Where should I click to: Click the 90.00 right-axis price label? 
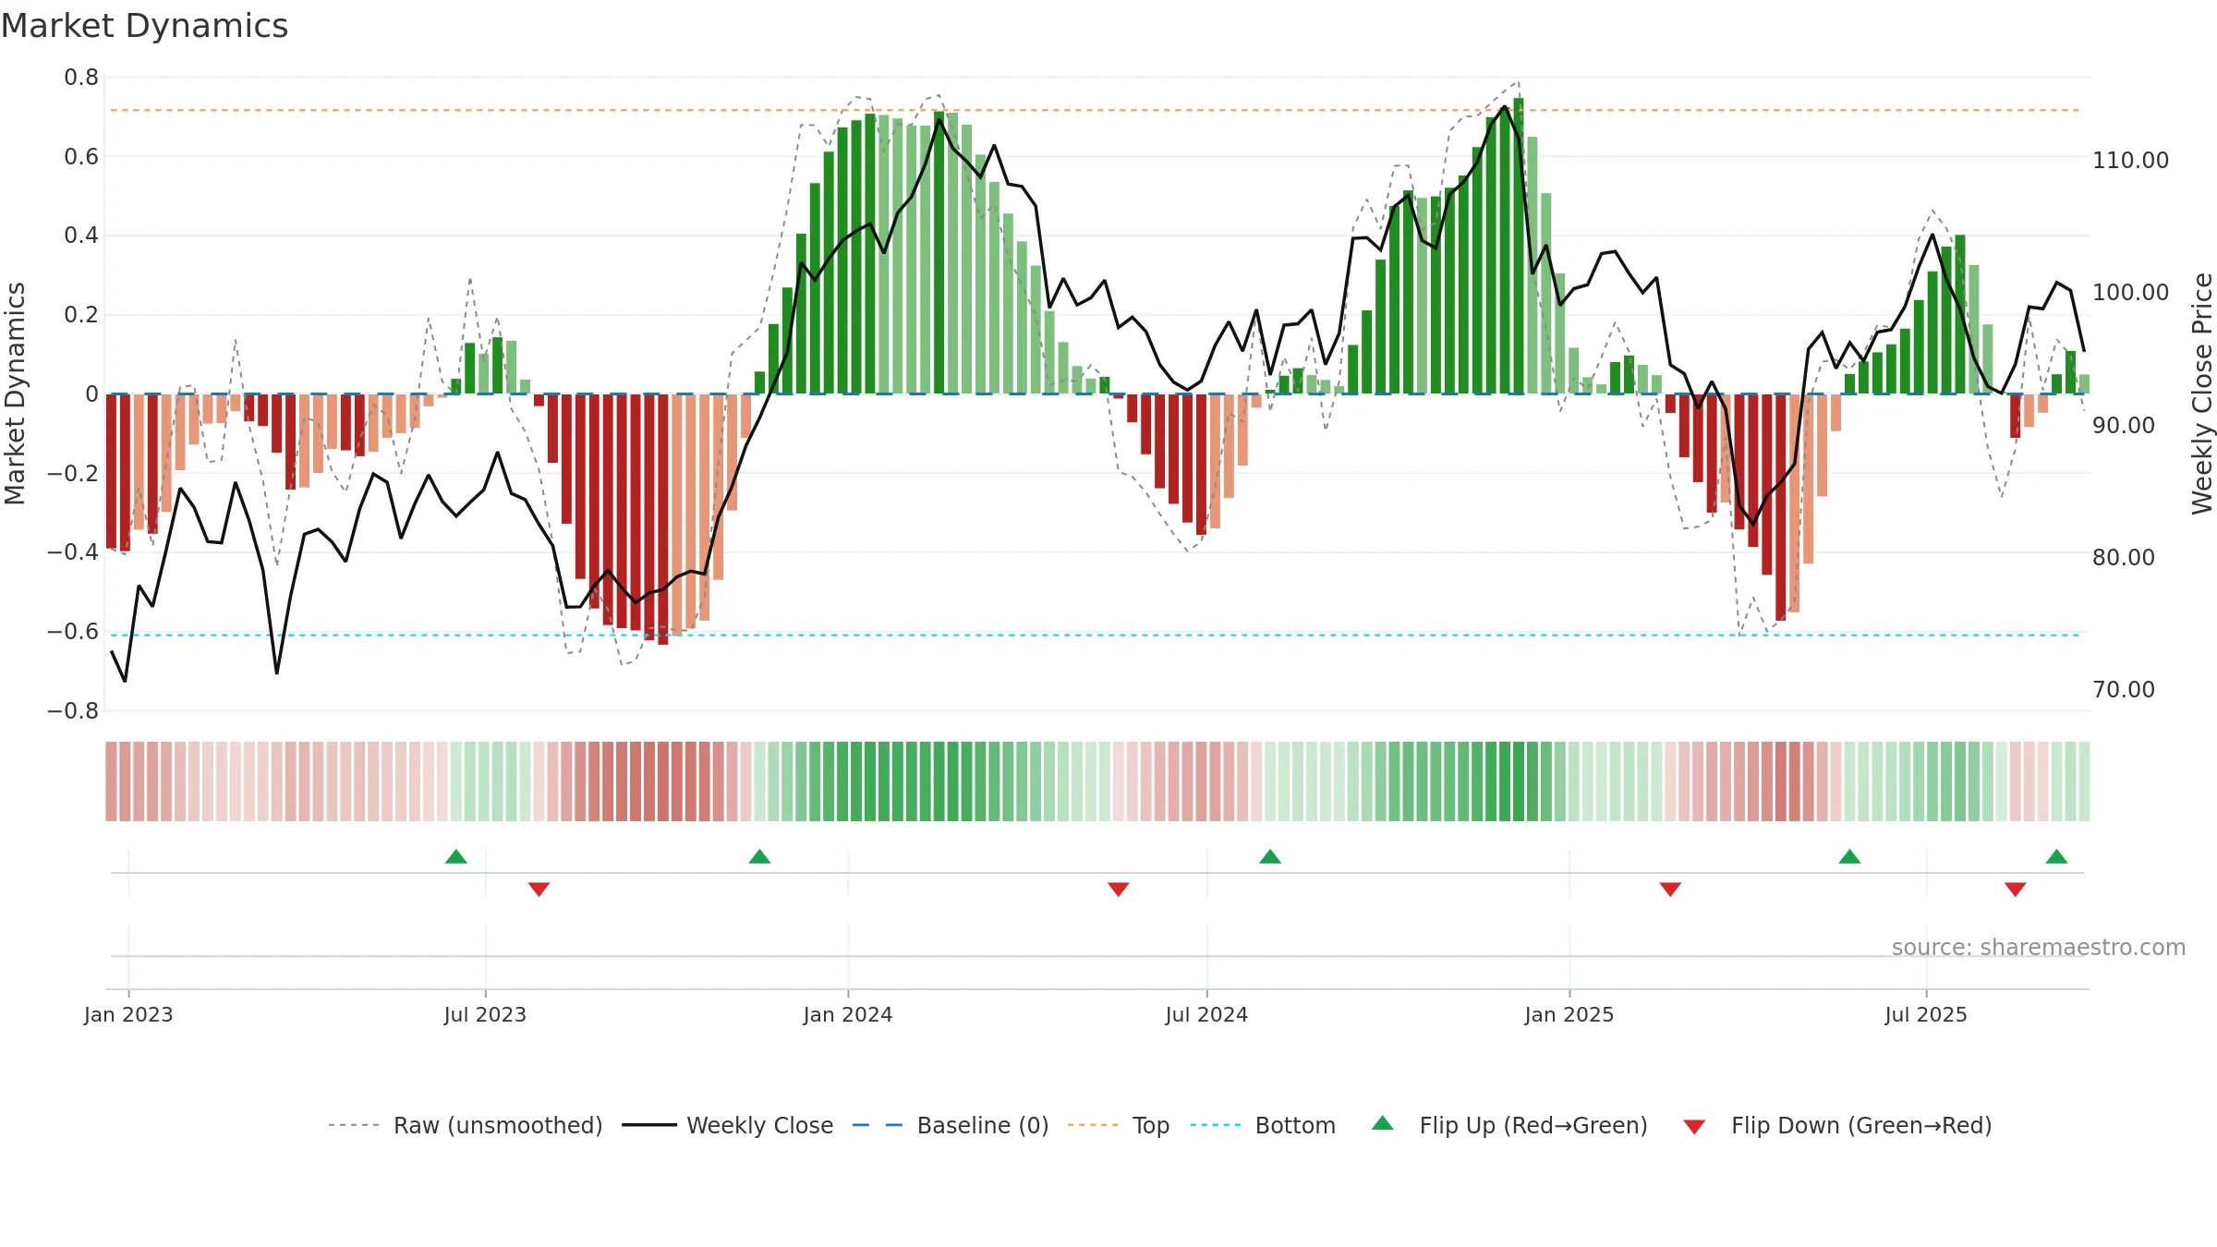coord(2124,426)
